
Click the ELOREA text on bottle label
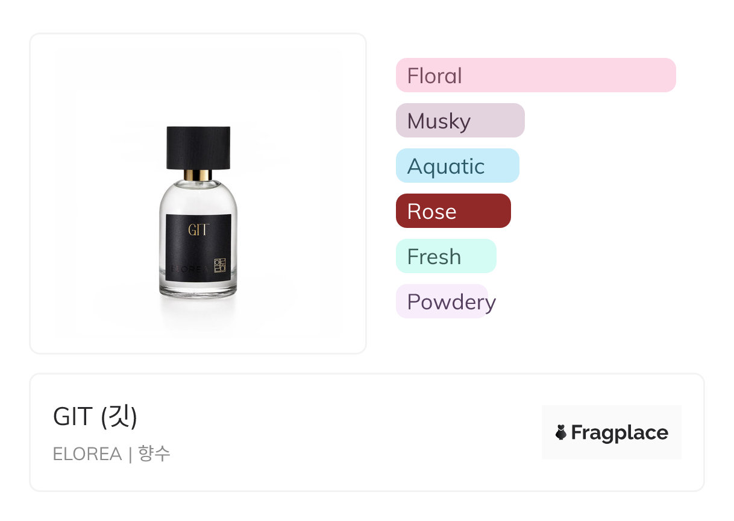tap(188, 269)
